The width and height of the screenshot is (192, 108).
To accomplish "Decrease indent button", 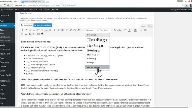I will 63,30.
